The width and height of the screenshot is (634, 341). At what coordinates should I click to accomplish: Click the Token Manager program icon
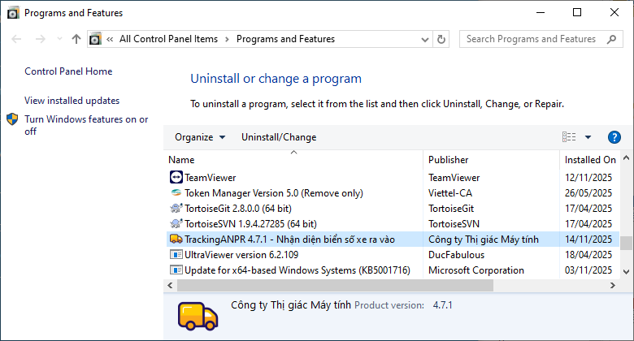coord(176,193)
